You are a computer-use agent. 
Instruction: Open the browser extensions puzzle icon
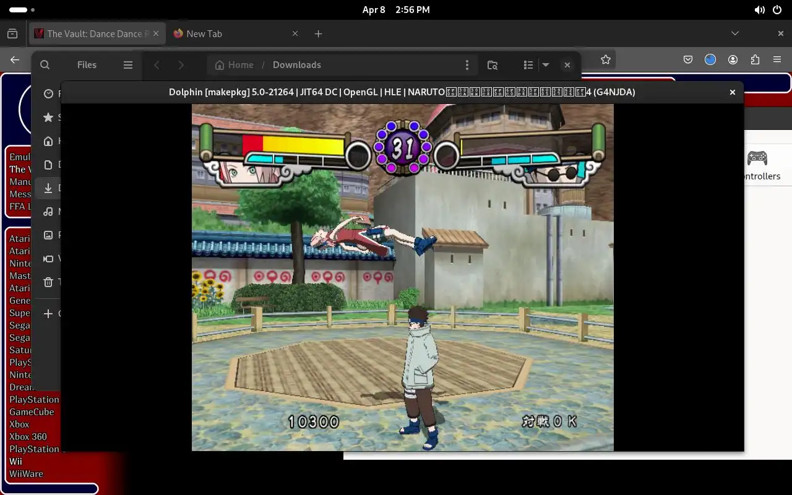tap(755, 59)
